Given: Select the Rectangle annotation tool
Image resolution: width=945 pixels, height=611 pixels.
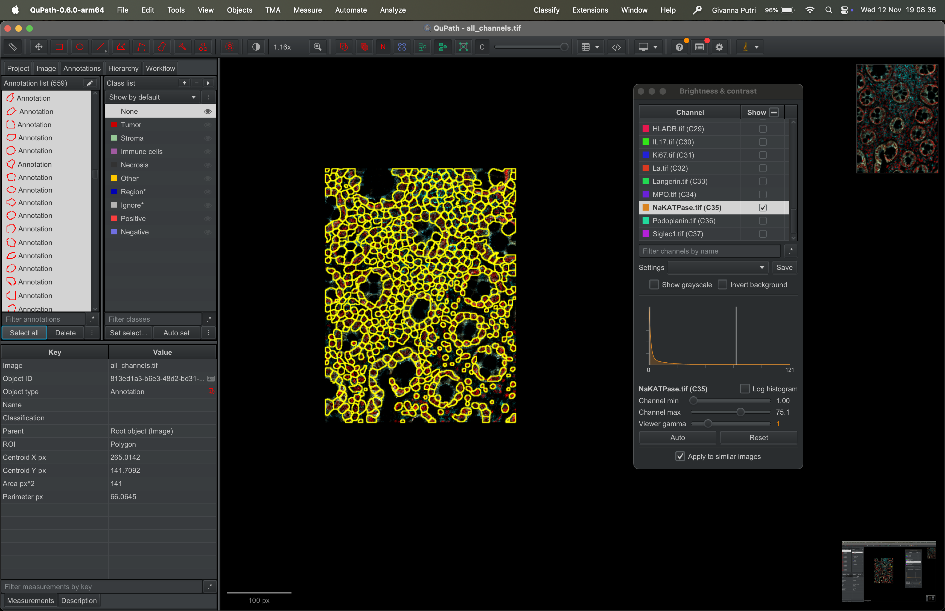Looking at the screenshot, I should 60,47.
